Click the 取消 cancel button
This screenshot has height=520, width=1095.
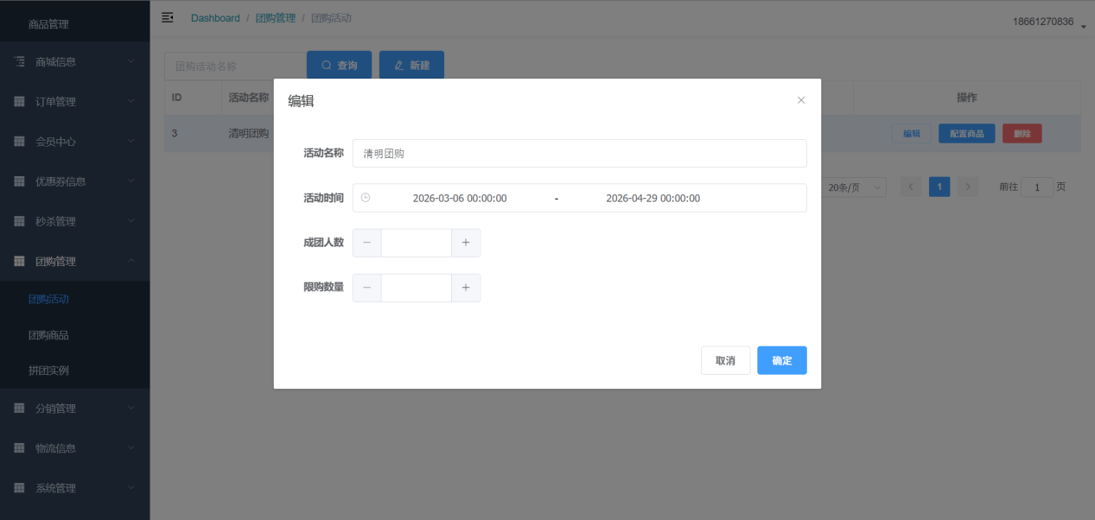coord(725,360)
